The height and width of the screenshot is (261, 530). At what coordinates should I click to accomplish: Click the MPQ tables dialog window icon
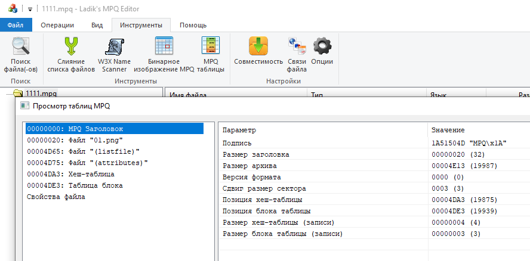click(x=24, y=106)
